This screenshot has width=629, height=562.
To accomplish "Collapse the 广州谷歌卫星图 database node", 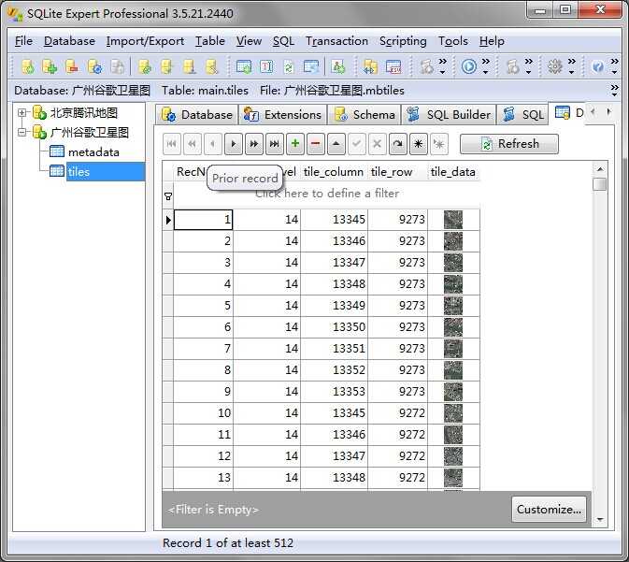I will click(22, 132).
